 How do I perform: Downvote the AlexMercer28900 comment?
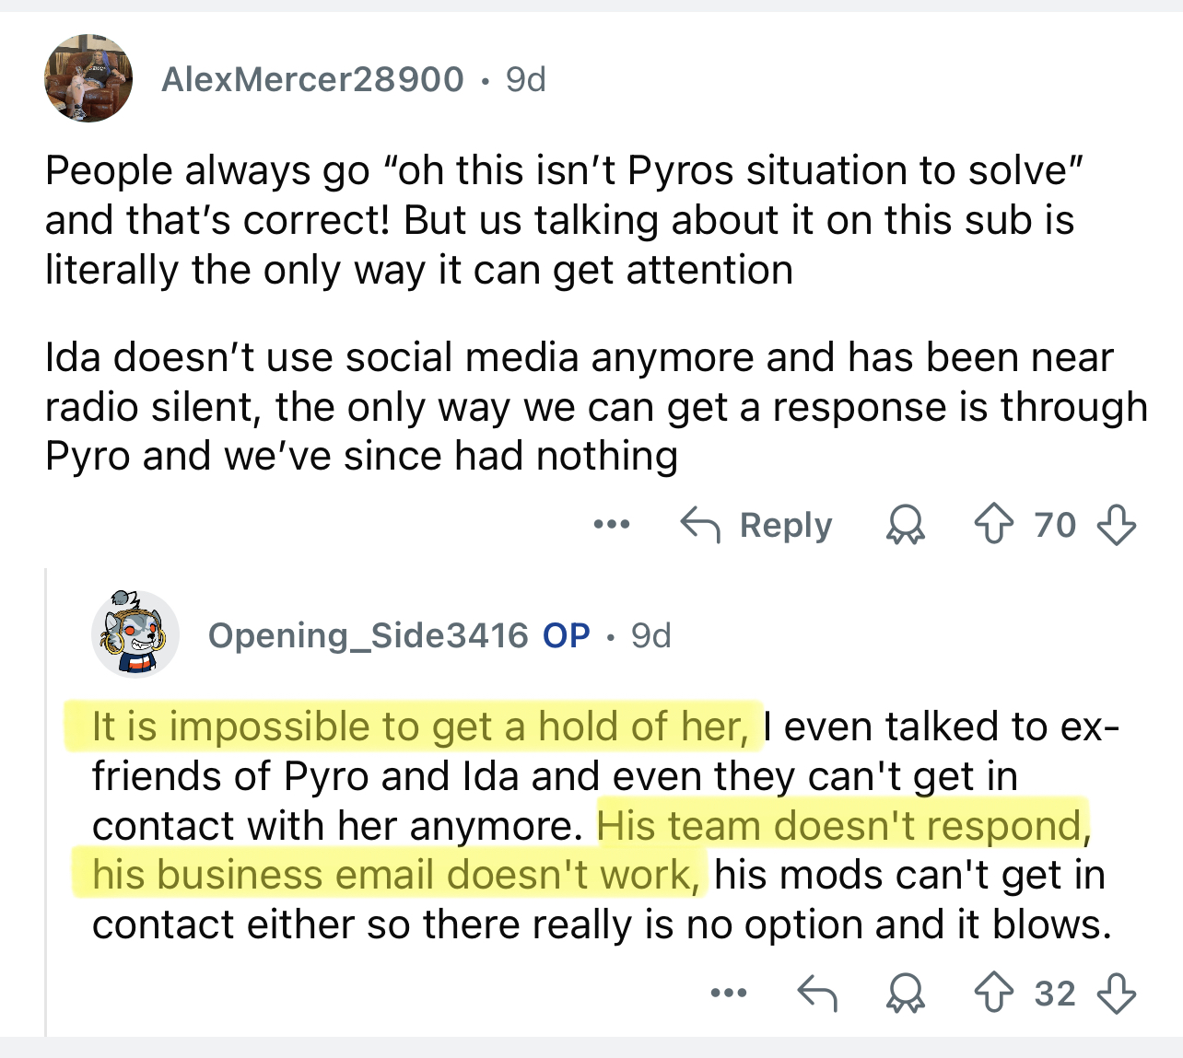1116,525
